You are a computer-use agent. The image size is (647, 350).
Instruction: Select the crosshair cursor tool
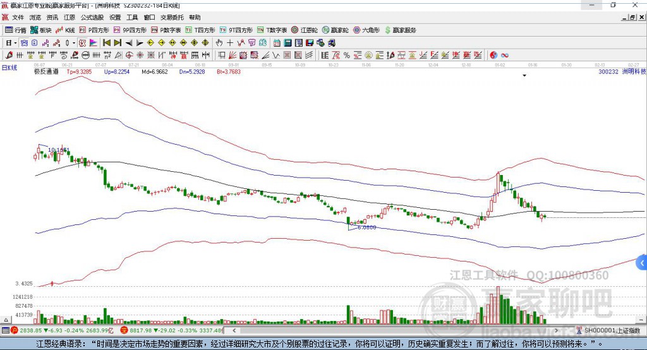[230, 43]
